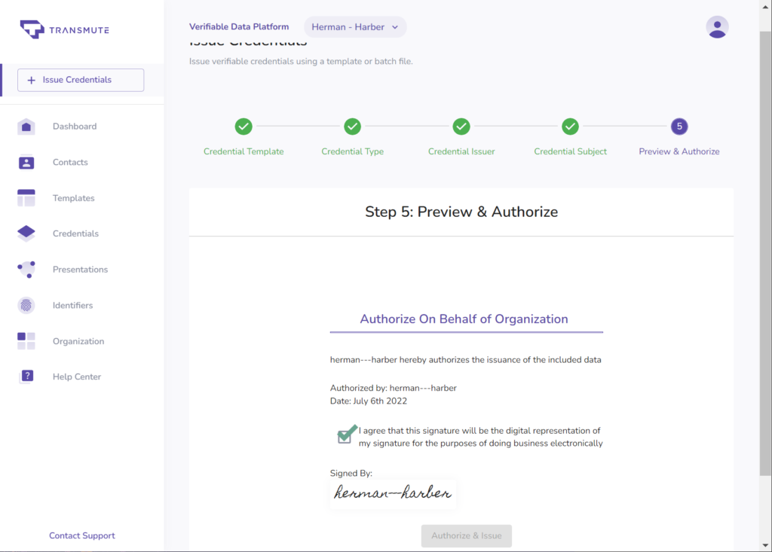Click the 'Authorized by: herman---harber' text
772x552 pixels.
393,388
